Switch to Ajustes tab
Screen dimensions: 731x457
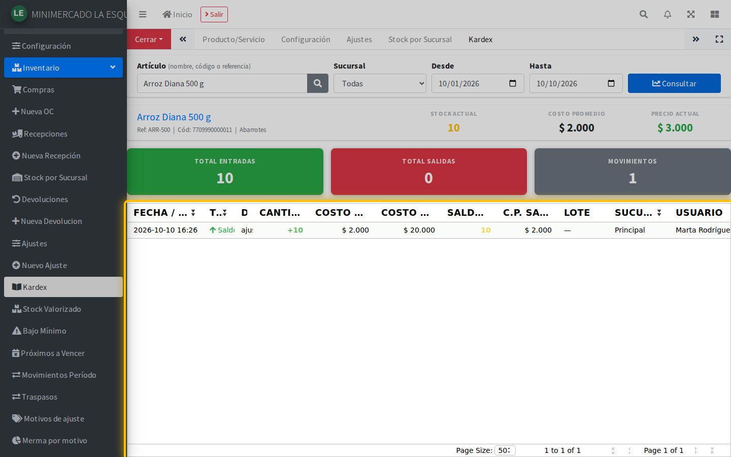tap(359, 39)
